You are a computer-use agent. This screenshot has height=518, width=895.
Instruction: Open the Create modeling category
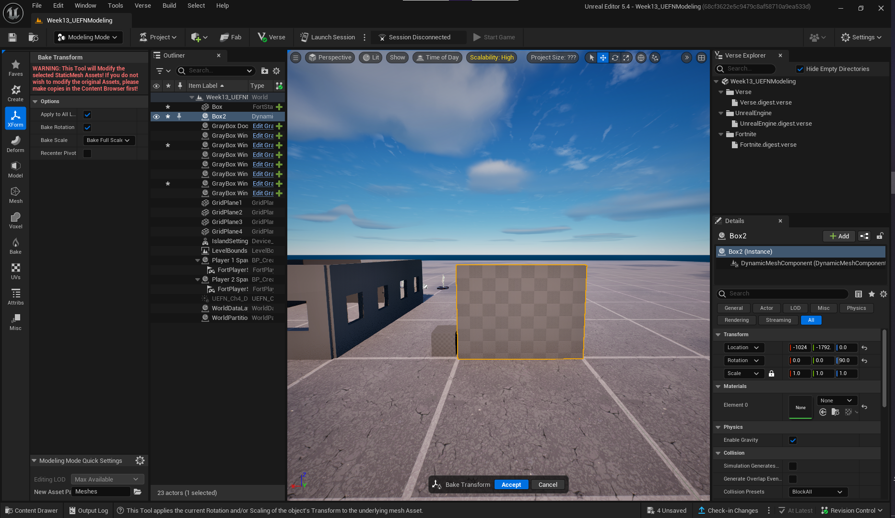click(15, 93)
